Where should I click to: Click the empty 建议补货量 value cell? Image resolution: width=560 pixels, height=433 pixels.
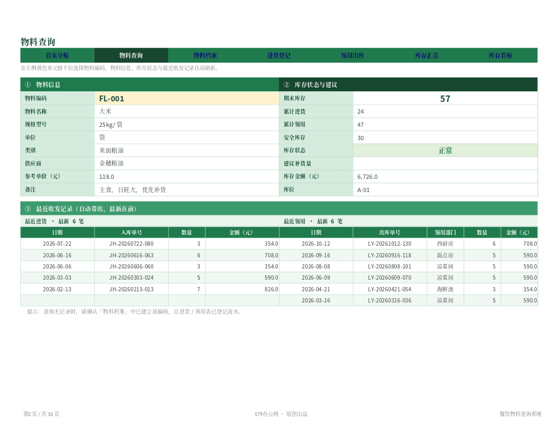(x=445, y=163)
